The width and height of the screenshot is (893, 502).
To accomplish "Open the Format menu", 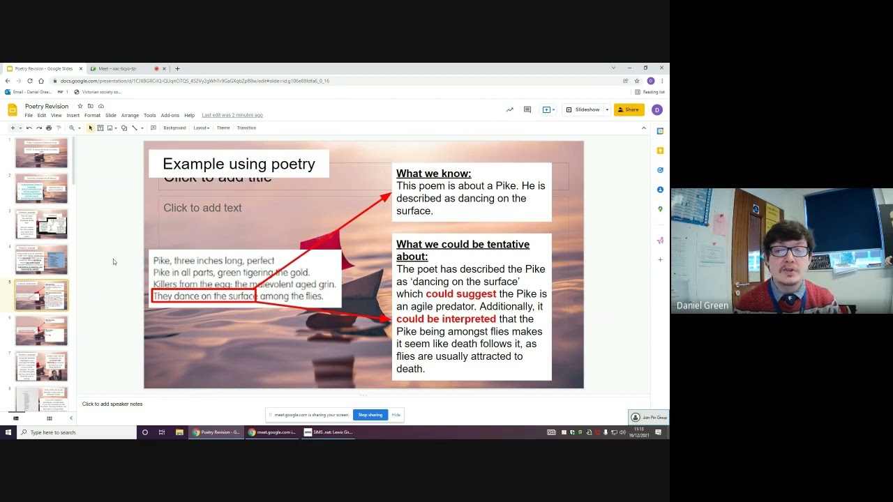I will 92,115.
